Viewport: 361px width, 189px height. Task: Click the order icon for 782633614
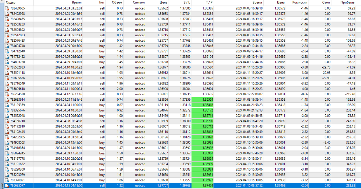7,100
